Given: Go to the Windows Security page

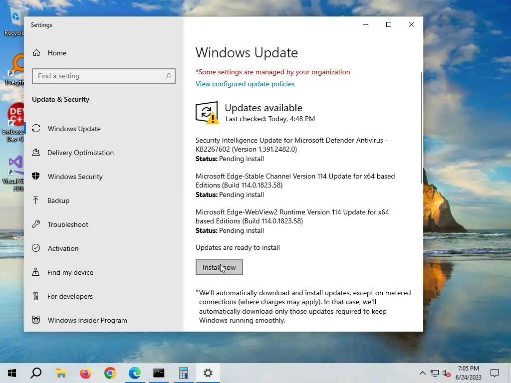Looking at the screenshot, I should click(104, 177).
